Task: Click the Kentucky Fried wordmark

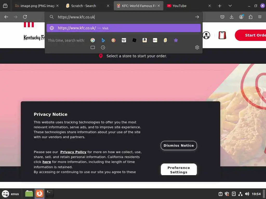Action: coord(34,37)
